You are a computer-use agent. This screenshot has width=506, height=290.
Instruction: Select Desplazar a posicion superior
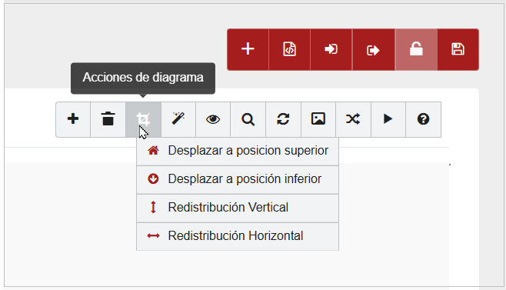pos(238,151)
